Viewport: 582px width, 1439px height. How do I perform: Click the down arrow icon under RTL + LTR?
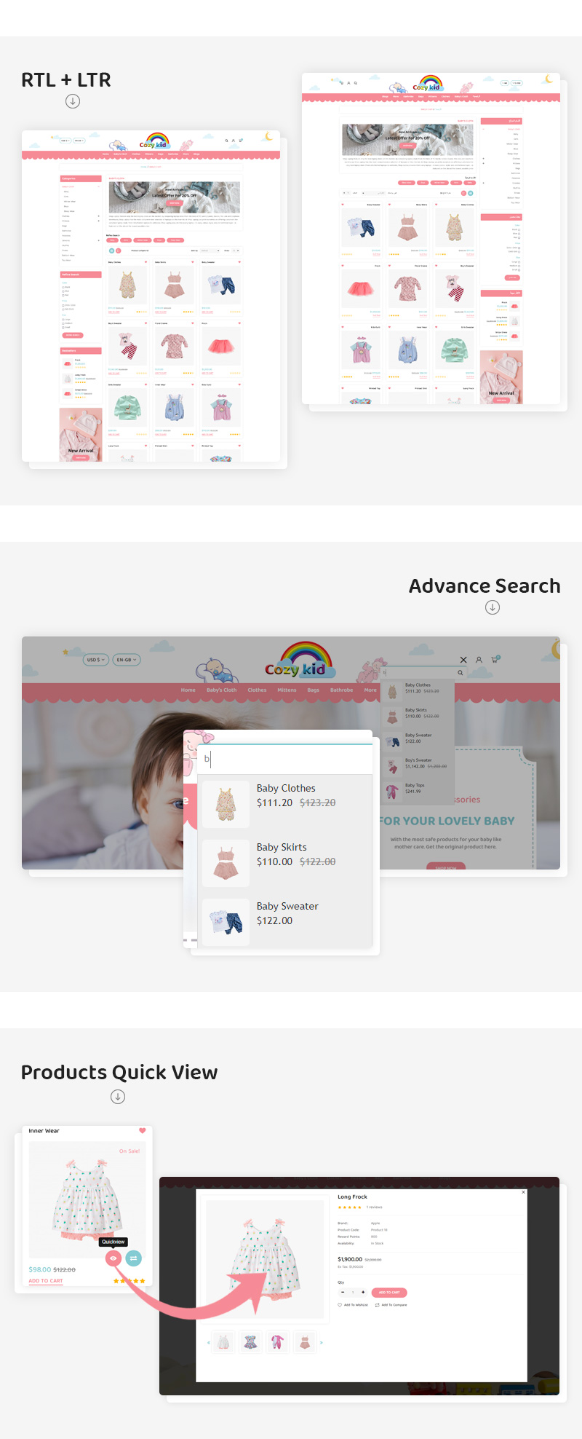pos(73,101)
